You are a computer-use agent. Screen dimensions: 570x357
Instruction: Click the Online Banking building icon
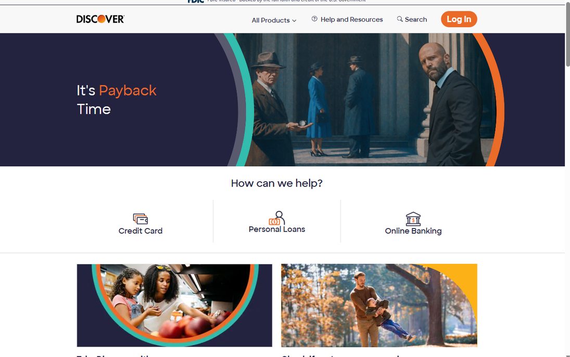(x=413, y=219)
